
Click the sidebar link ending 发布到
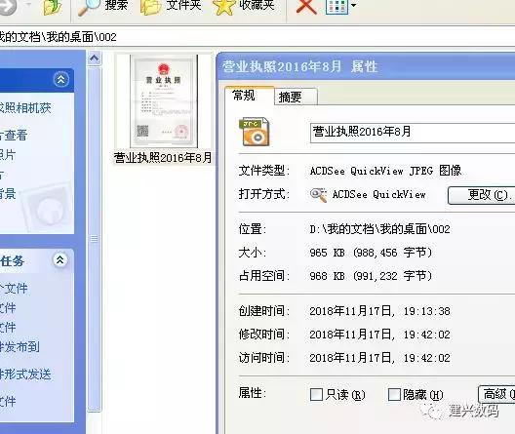tap(20, 346)
